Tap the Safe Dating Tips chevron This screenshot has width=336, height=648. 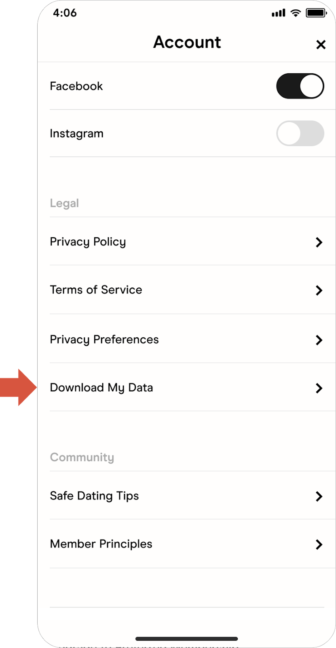(x=319, y=496)
